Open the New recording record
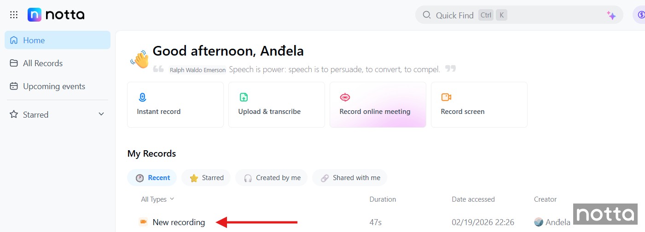 tap(179, 222)
